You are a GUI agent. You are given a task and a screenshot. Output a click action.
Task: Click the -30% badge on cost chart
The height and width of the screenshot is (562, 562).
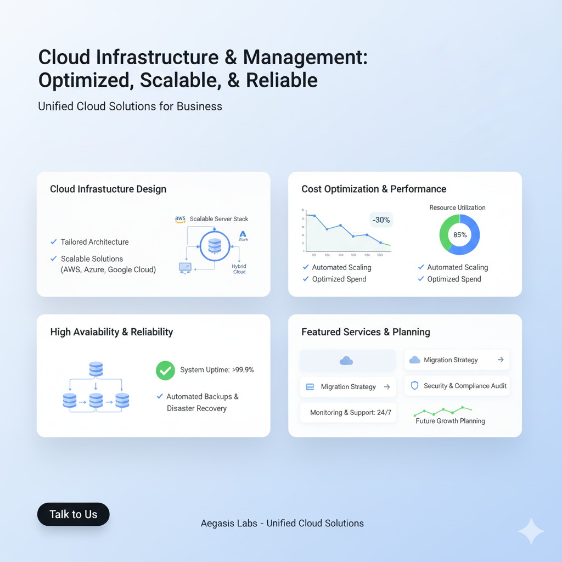[381, 220]
